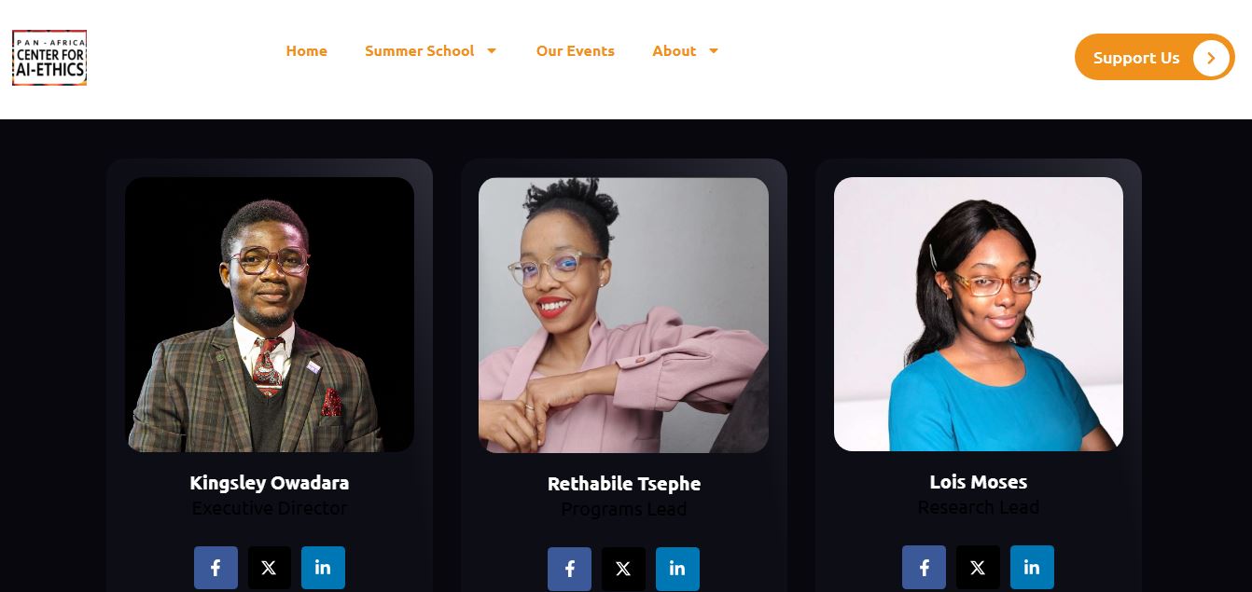This screenshot has width=1252, height=592.
Task: Open Lois Moses' X (Twitter) icon
Action: click(978, 567)
